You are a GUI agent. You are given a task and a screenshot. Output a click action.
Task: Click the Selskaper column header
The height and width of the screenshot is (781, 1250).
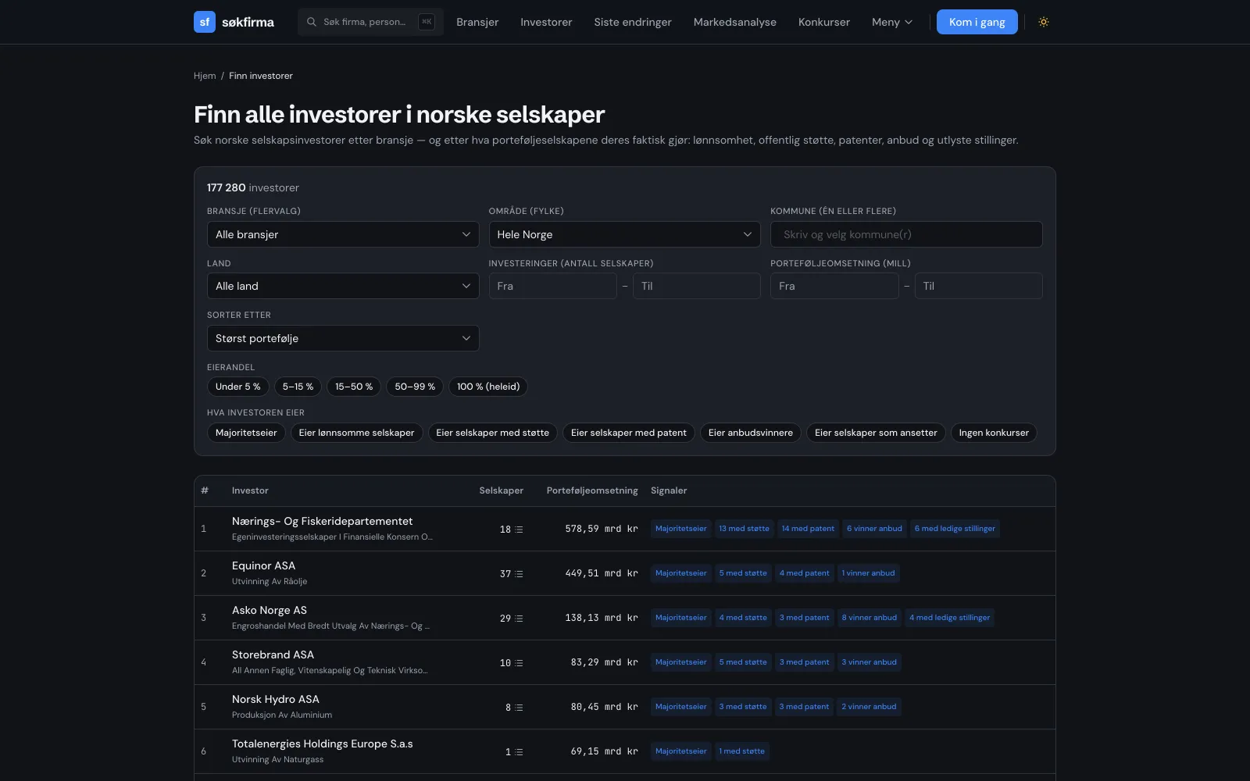(502, 490)
